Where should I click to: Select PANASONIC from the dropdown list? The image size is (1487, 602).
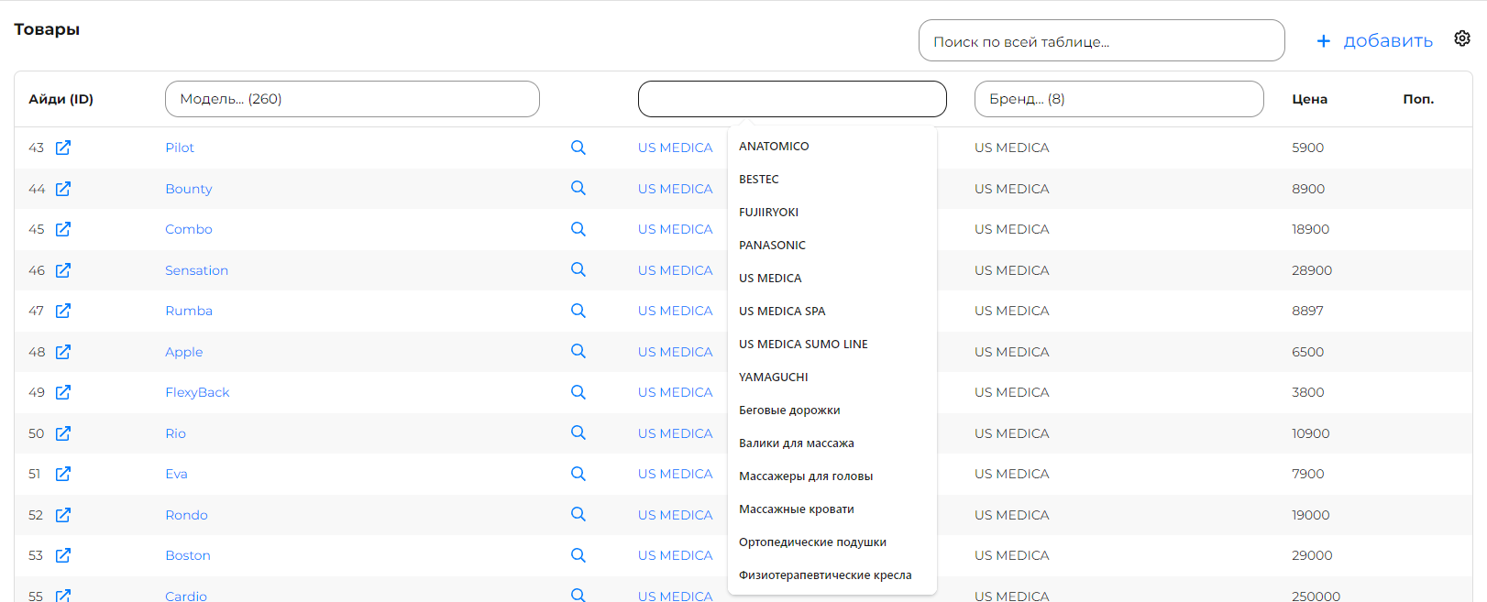(x=832, y=246)
